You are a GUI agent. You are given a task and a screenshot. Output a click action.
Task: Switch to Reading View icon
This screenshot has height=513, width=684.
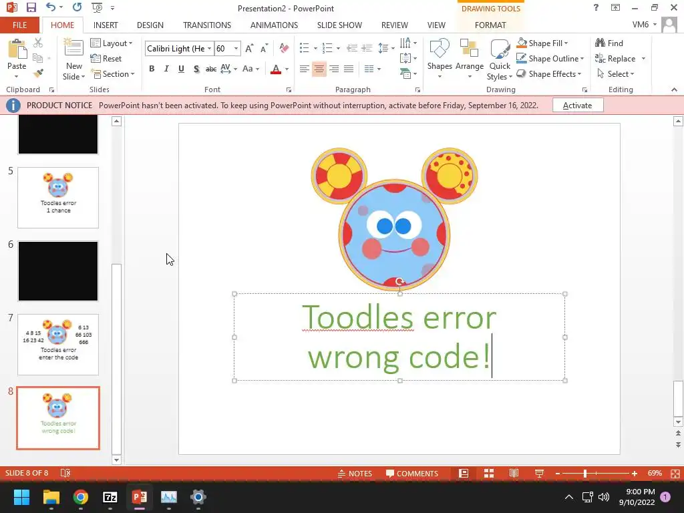[x=514, y=474]
